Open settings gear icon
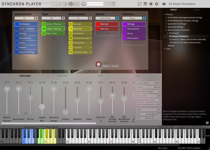 coord(157,4)
